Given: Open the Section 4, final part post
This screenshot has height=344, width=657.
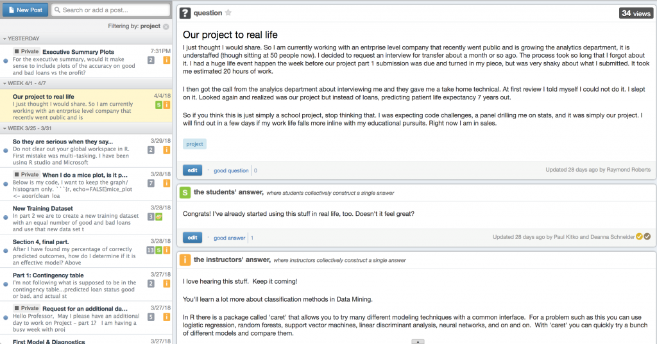Looking at the screenshot, I should pyautogui.click(x=86, y=252).
